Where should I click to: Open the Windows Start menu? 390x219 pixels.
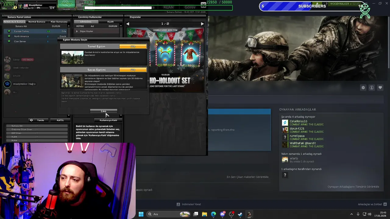pos(141,214)
